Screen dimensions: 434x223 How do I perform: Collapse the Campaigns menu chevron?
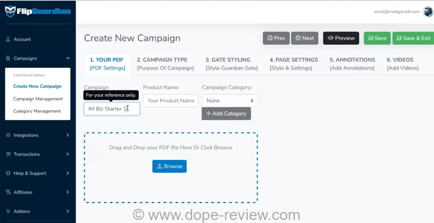pyautogui.click(x=68, y=58)
